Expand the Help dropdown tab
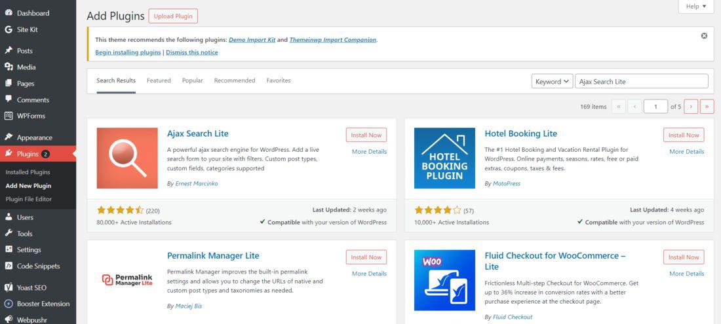The image size is (721, 324). click(x=695, y=7)
